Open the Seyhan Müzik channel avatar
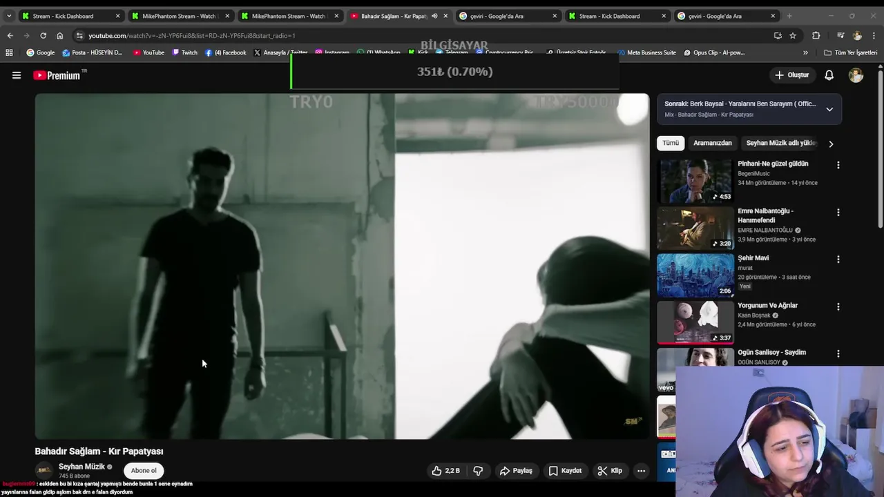 [x=44, y=471]
